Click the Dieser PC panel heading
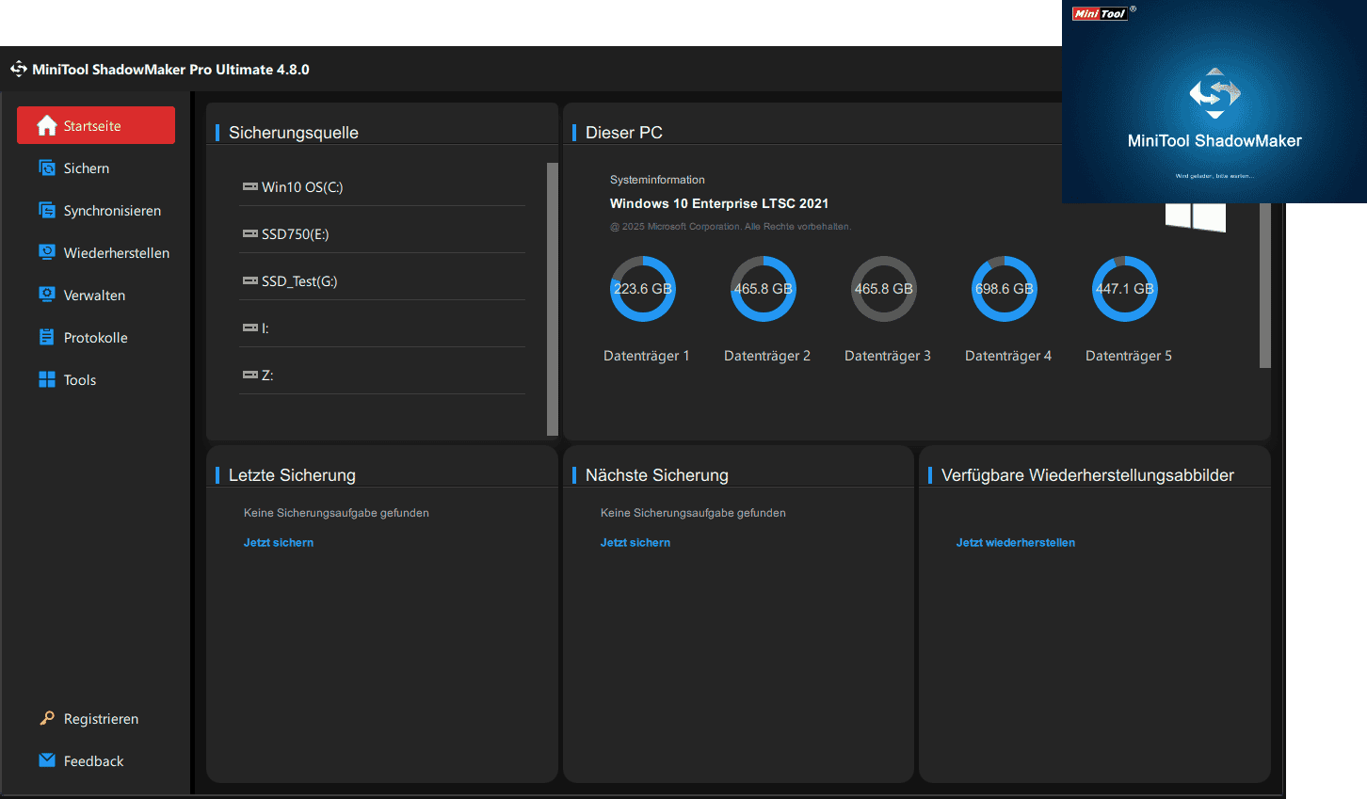The width and height of the screenshot is (1367, 799). pyautogui.click(x=624, y=133)
